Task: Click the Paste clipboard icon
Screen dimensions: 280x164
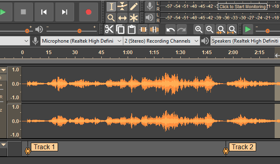Action: point(131,30)
